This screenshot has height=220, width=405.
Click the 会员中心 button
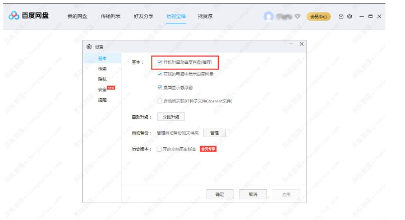point(319,16)
